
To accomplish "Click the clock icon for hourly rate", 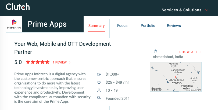I will pyautogui.click(x=99, y=82).
